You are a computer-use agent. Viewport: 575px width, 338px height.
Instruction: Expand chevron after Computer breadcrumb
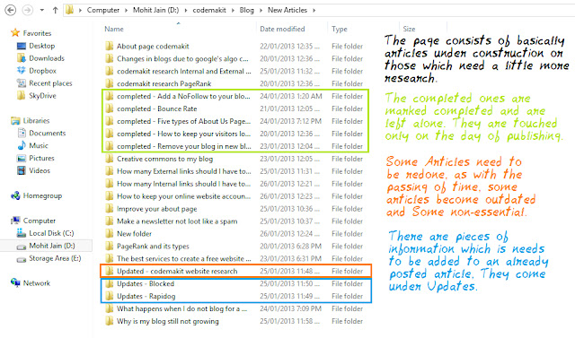[126, 10]
